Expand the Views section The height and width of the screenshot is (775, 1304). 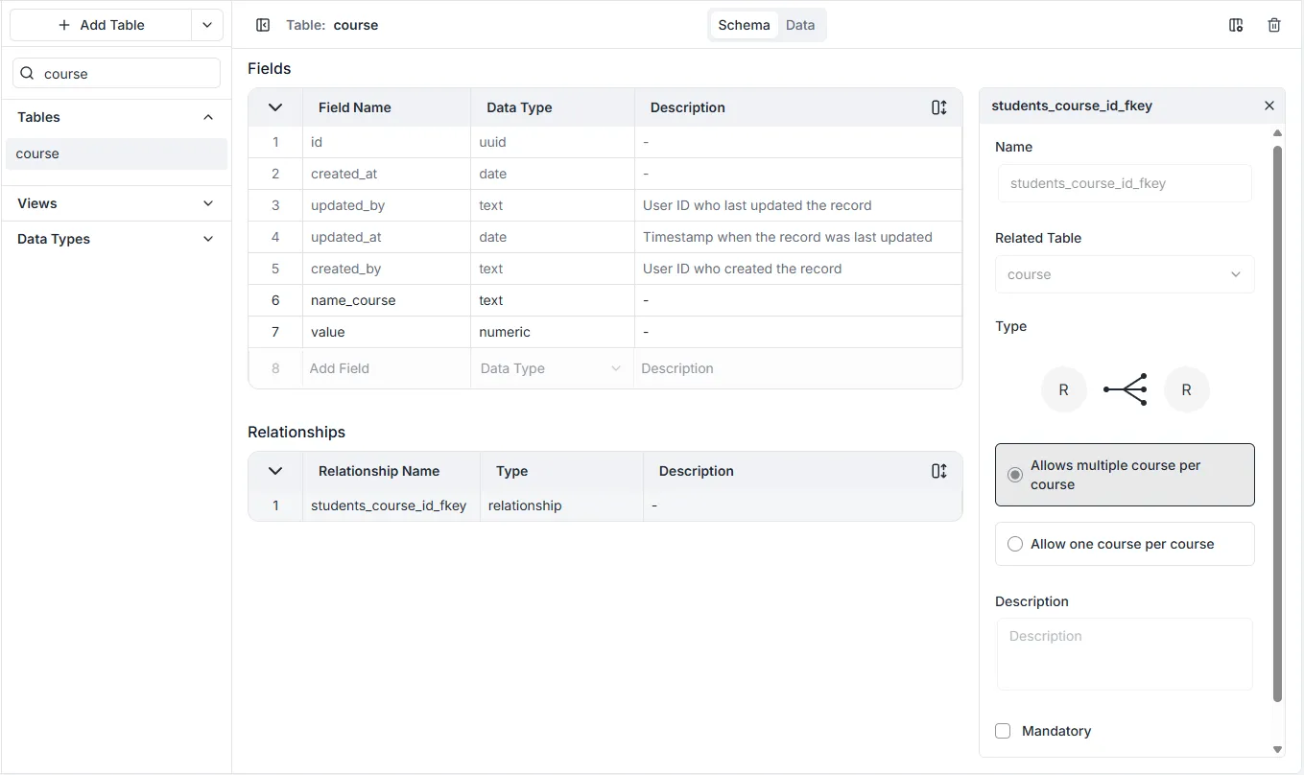208,203
